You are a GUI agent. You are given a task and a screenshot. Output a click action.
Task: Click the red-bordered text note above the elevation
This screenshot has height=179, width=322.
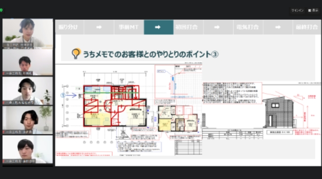click(232, 93)
